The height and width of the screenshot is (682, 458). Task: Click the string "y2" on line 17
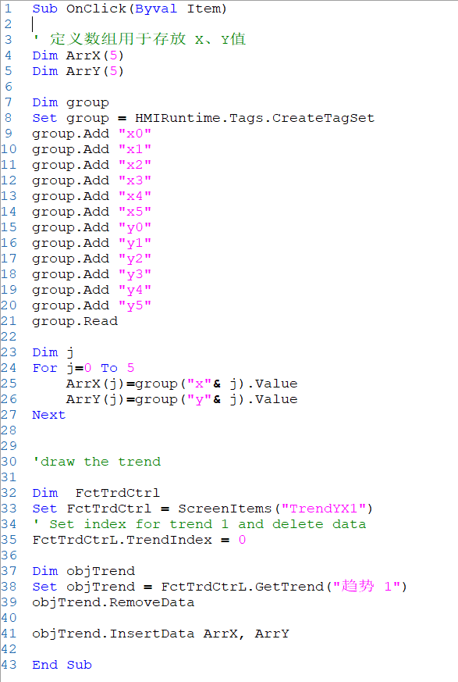click(135, 259)
